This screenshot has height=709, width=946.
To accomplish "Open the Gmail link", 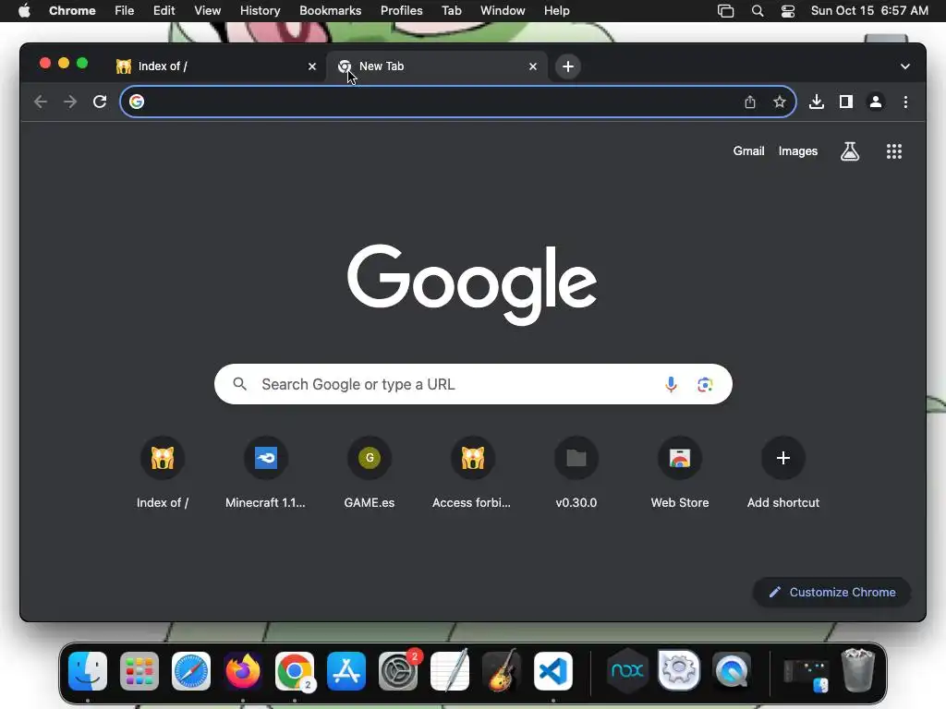I will [x=748, y=151].
